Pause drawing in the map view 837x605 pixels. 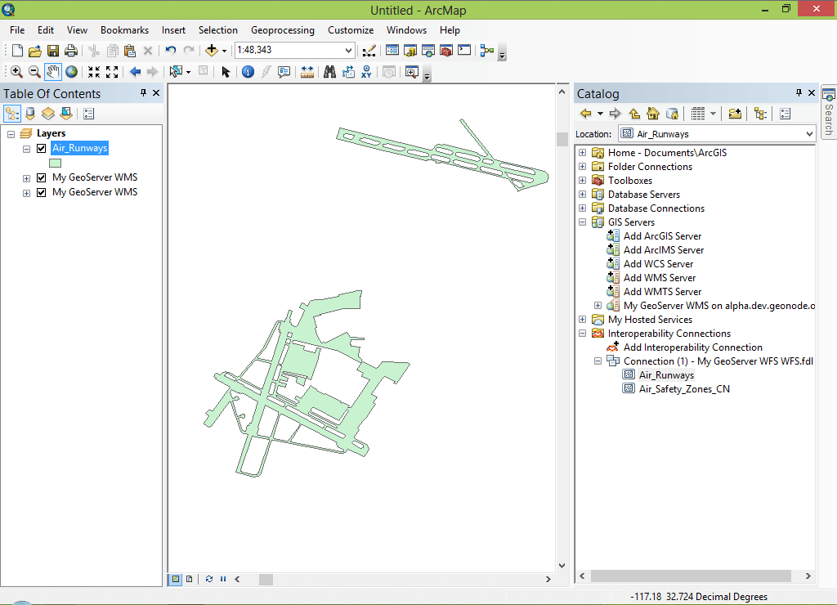pos(223,579)
